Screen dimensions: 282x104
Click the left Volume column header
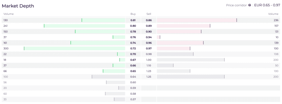click(9, 14)
